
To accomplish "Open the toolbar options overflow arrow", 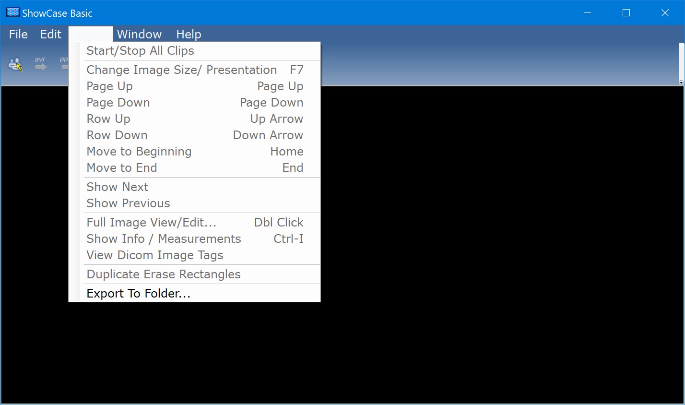I will (x=681, y=83).
